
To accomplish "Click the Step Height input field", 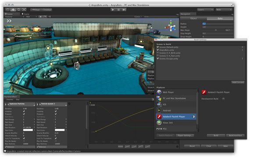I will click(218, 33).
